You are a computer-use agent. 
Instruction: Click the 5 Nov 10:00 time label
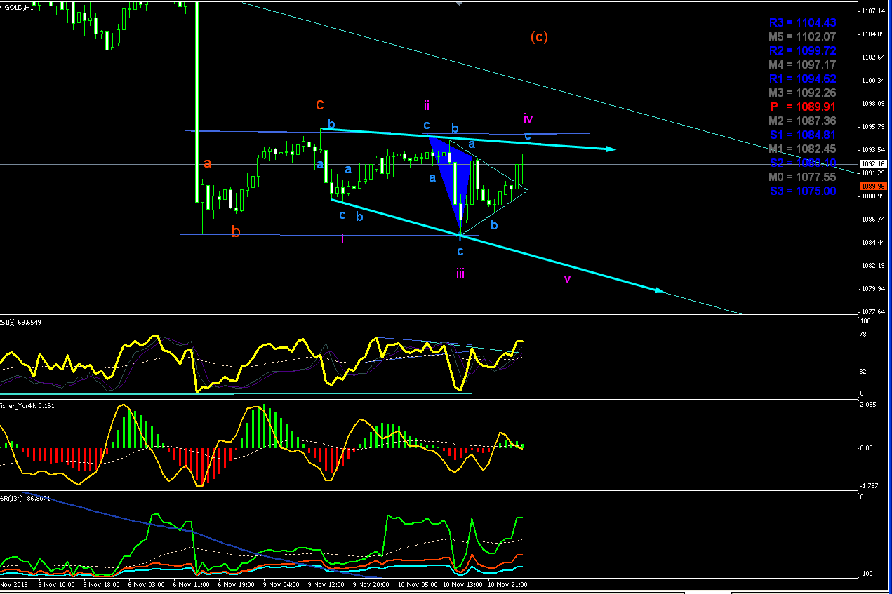(56, 583)
